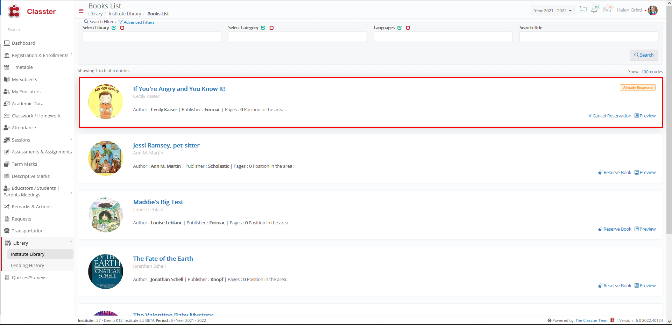Screen dimensions: 672x325
Task: Click the Attendance person icon
Action: coord(7,128)
